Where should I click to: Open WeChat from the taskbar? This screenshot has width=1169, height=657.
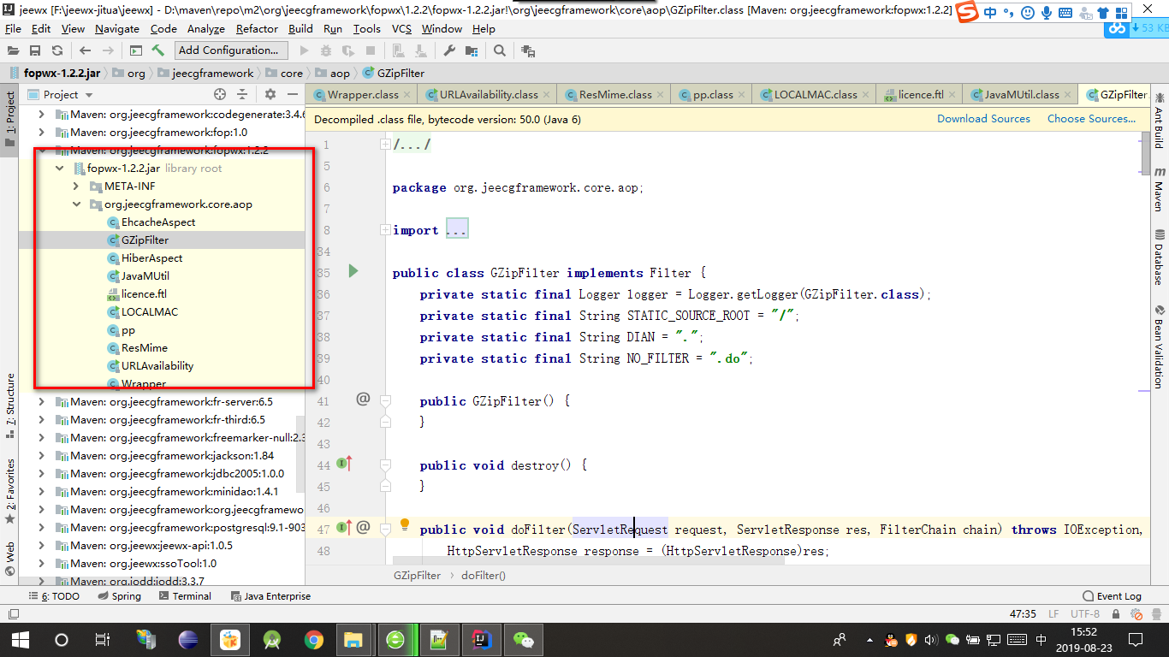pos(522,639)
